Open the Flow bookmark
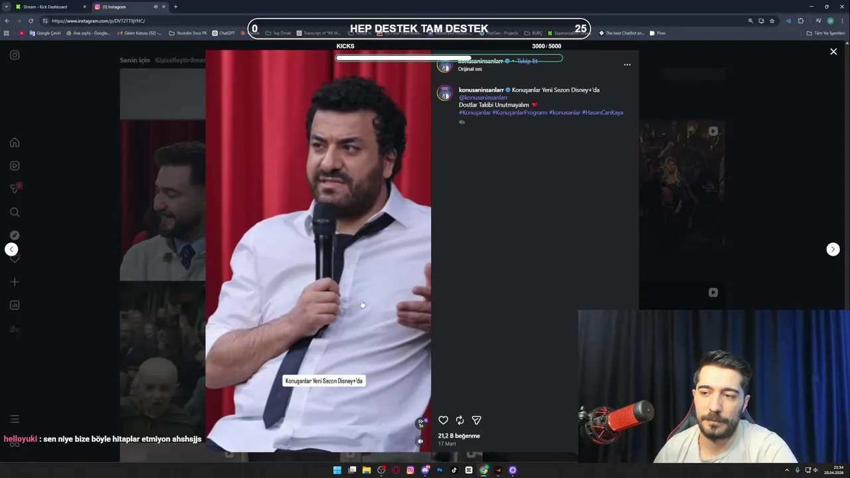The image size is (850, 478). pyautogui.click(x=657, y=33)
